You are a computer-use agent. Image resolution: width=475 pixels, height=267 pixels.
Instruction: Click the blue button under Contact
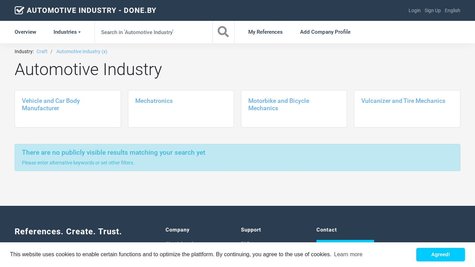point(345,241)
